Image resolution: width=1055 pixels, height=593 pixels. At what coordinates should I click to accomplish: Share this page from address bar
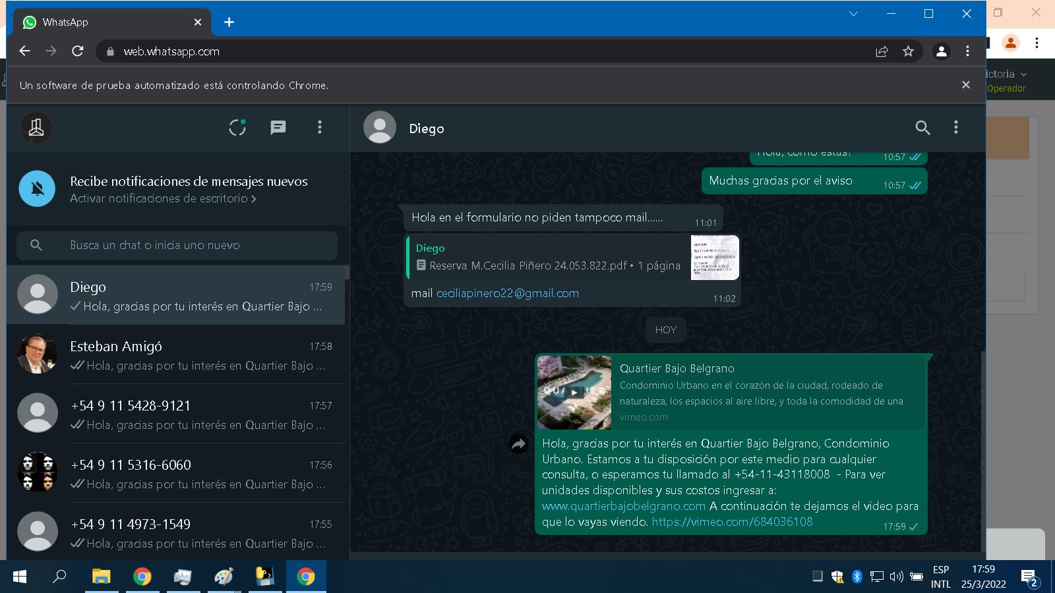[882, 51]
